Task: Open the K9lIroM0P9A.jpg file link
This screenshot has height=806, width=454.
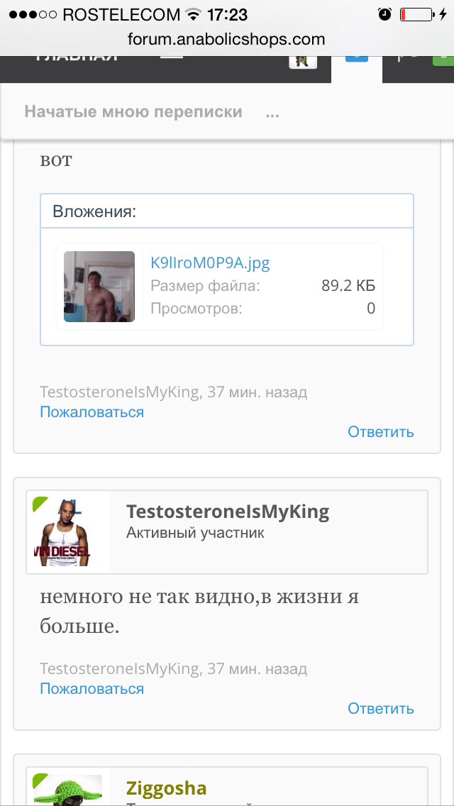Action: pos(210,263)
